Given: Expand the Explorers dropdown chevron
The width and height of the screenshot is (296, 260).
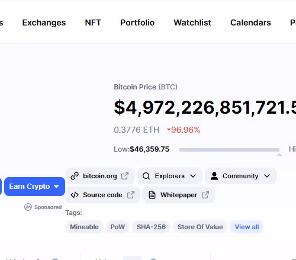Looking at the screenshot, I should pyautogui.click(x=193, y=176).
